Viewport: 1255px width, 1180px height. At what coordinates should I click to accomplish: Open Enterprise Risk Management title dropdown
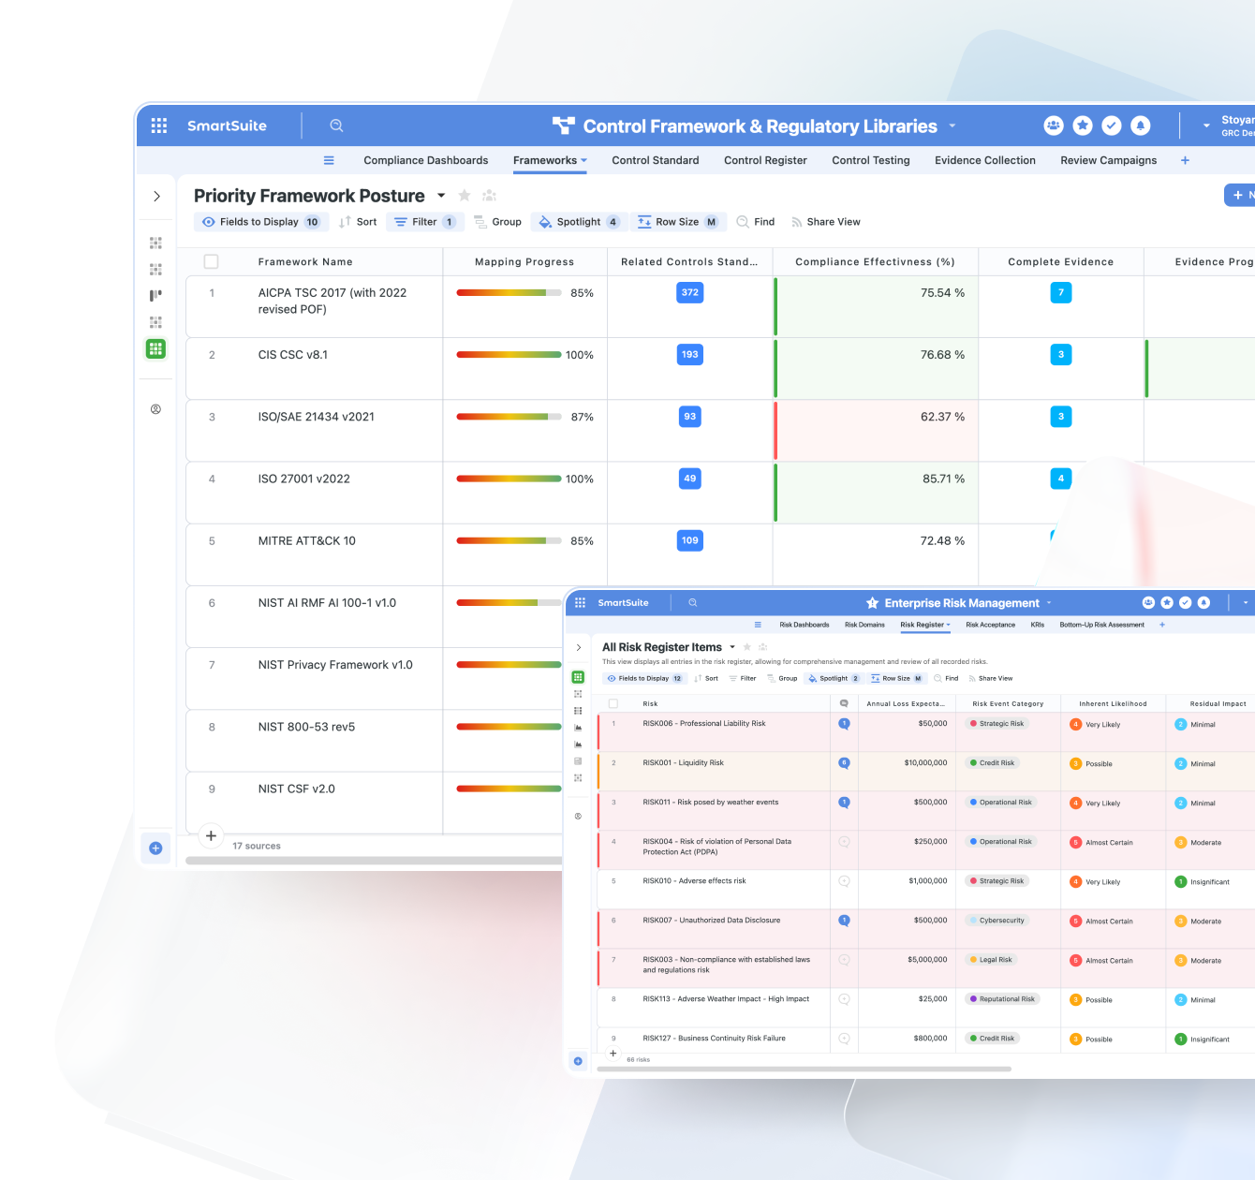coord(1049,603)
